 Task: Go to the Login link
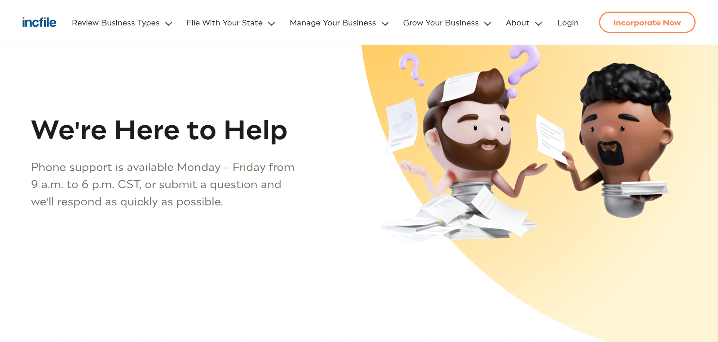click(568, 23)
